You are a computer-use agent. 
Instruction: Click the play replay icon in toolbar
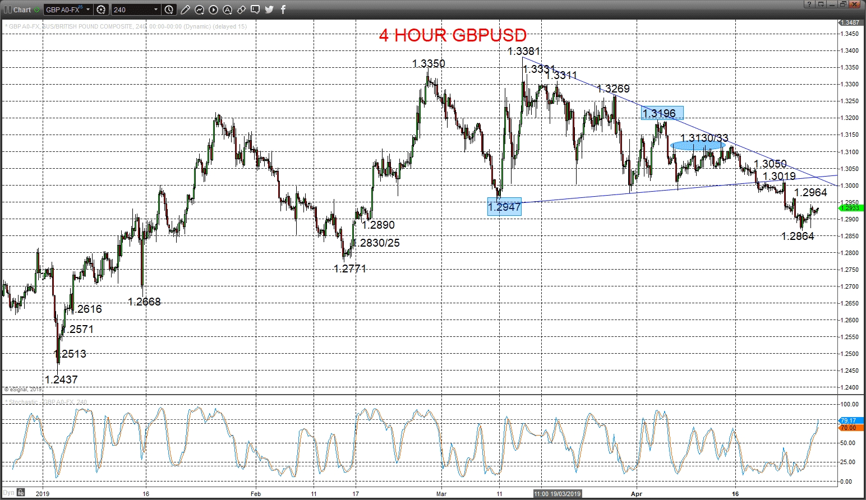pyautogui.click(x=214, y=10)
